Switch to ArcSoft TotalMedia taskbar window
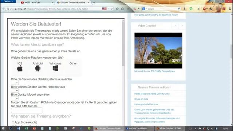Image resolution: width=233 pixels, height=131 pixels. (x=139, y=128)
